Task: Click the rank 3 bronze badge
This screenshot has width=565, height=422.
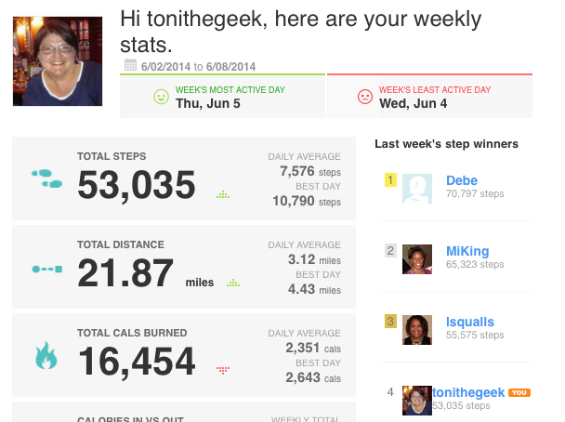Action: point(390,321)
